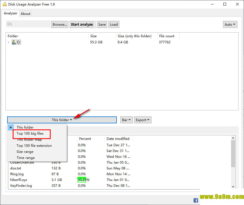Click the 3.1 GB size of hiberfil.sys
The height and width of the screenshot is (205, 244).
(x=57, y=180)
